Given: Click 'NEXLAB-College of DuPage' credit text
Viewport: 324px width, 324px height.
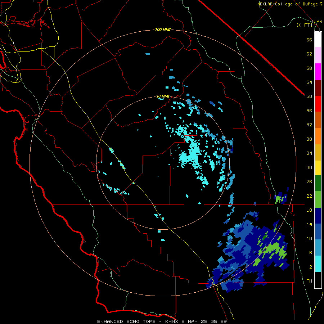Looking at the screenshot, I should pos(287,4).
